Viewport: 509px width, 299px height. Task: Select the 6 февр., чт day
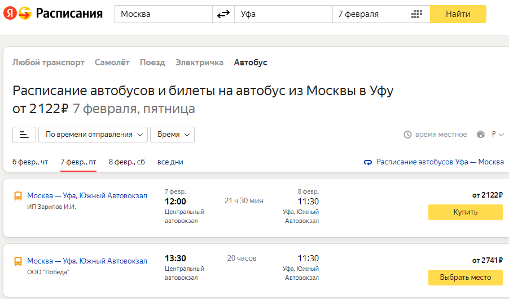point(30,162)
